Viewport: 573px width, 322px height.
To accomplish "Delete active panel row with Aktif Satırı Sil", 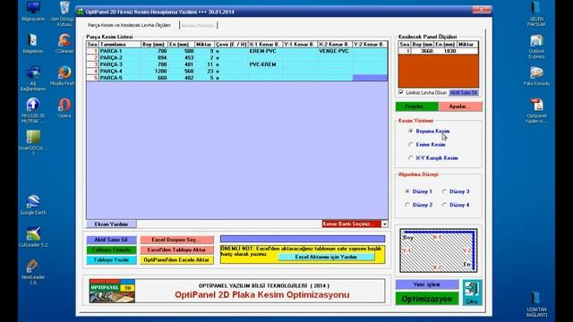I will tap(464, 93).
